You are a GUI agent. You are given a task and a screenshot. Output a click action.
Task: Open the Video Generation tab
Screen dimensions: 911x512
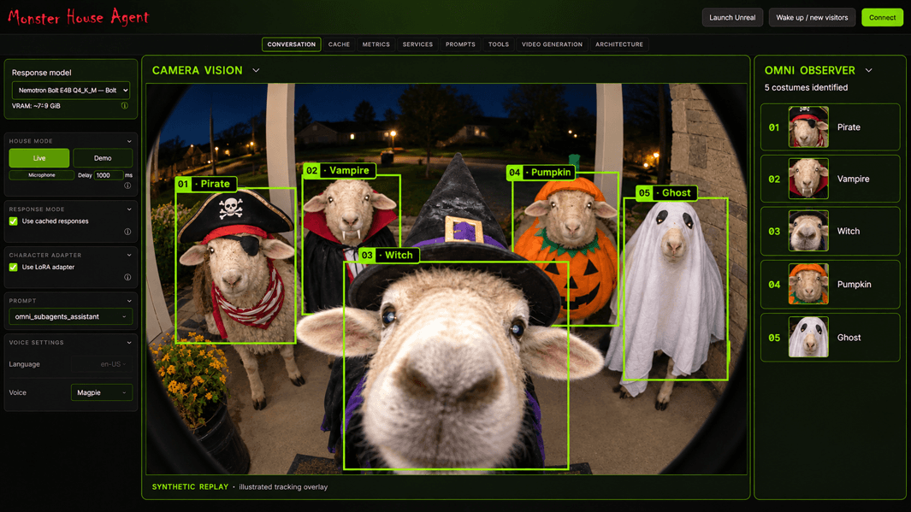(552, 44)
